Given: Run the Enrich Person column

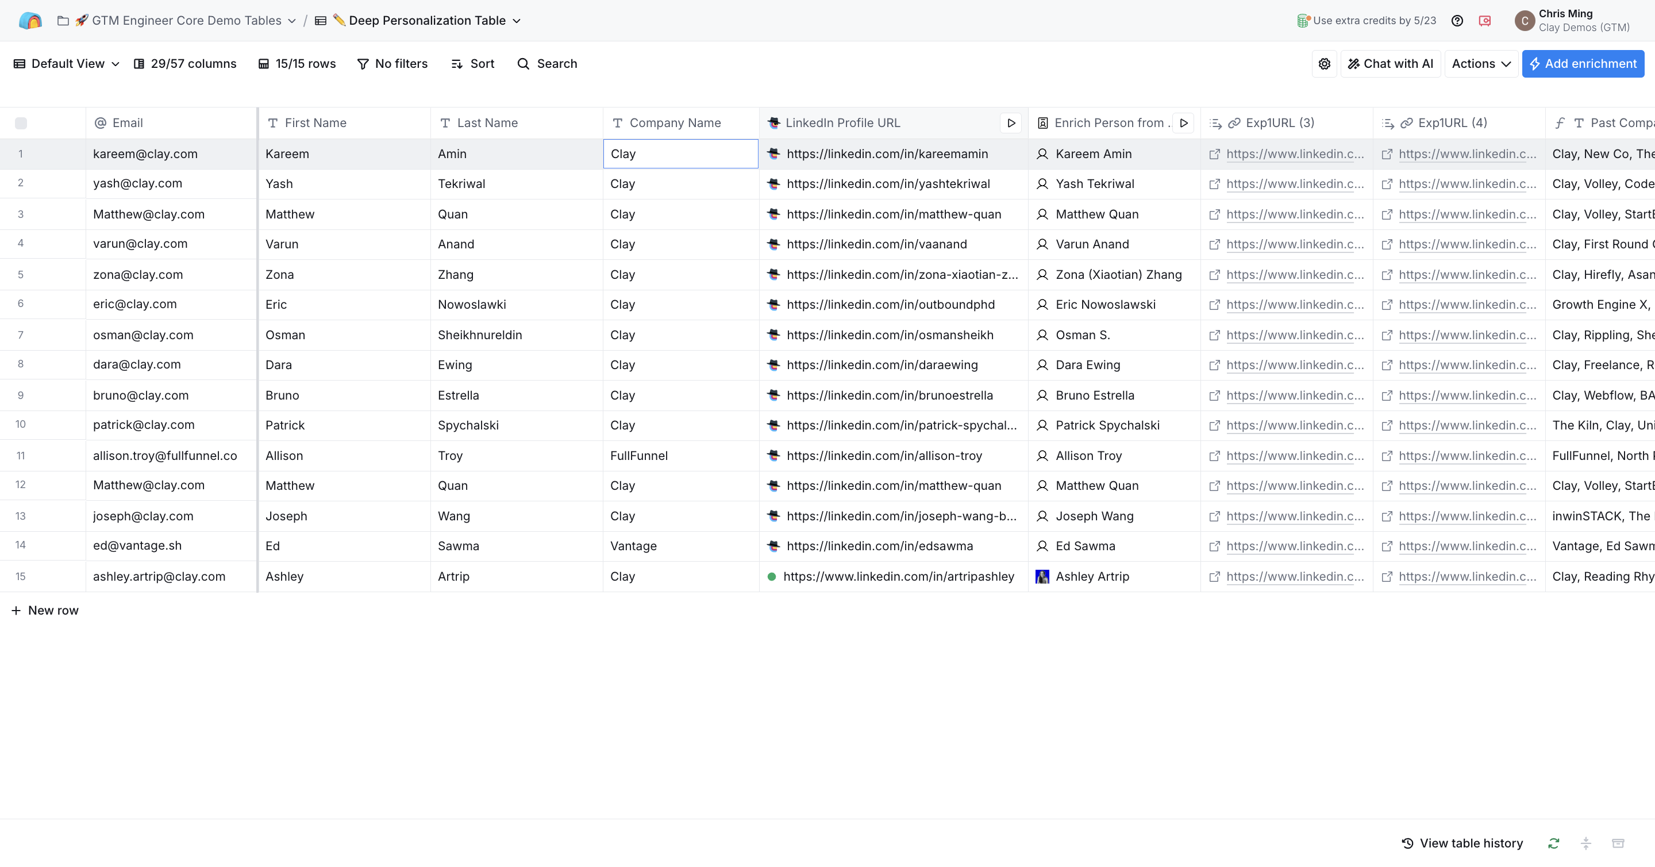Looking at the screenshot, I should click(x=1184, y=122).
